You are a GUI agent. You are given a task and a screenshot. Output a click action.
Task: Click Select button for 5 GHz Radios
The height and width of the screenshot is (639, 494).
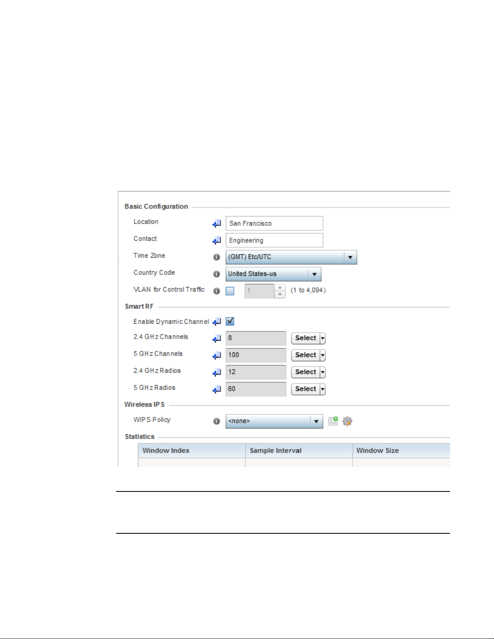click(x=306, y=389)
